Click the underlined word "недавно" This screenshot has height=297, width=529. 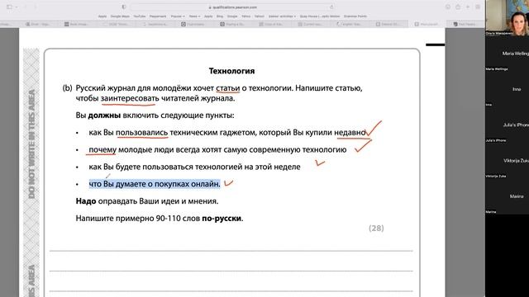coord(350,133)
